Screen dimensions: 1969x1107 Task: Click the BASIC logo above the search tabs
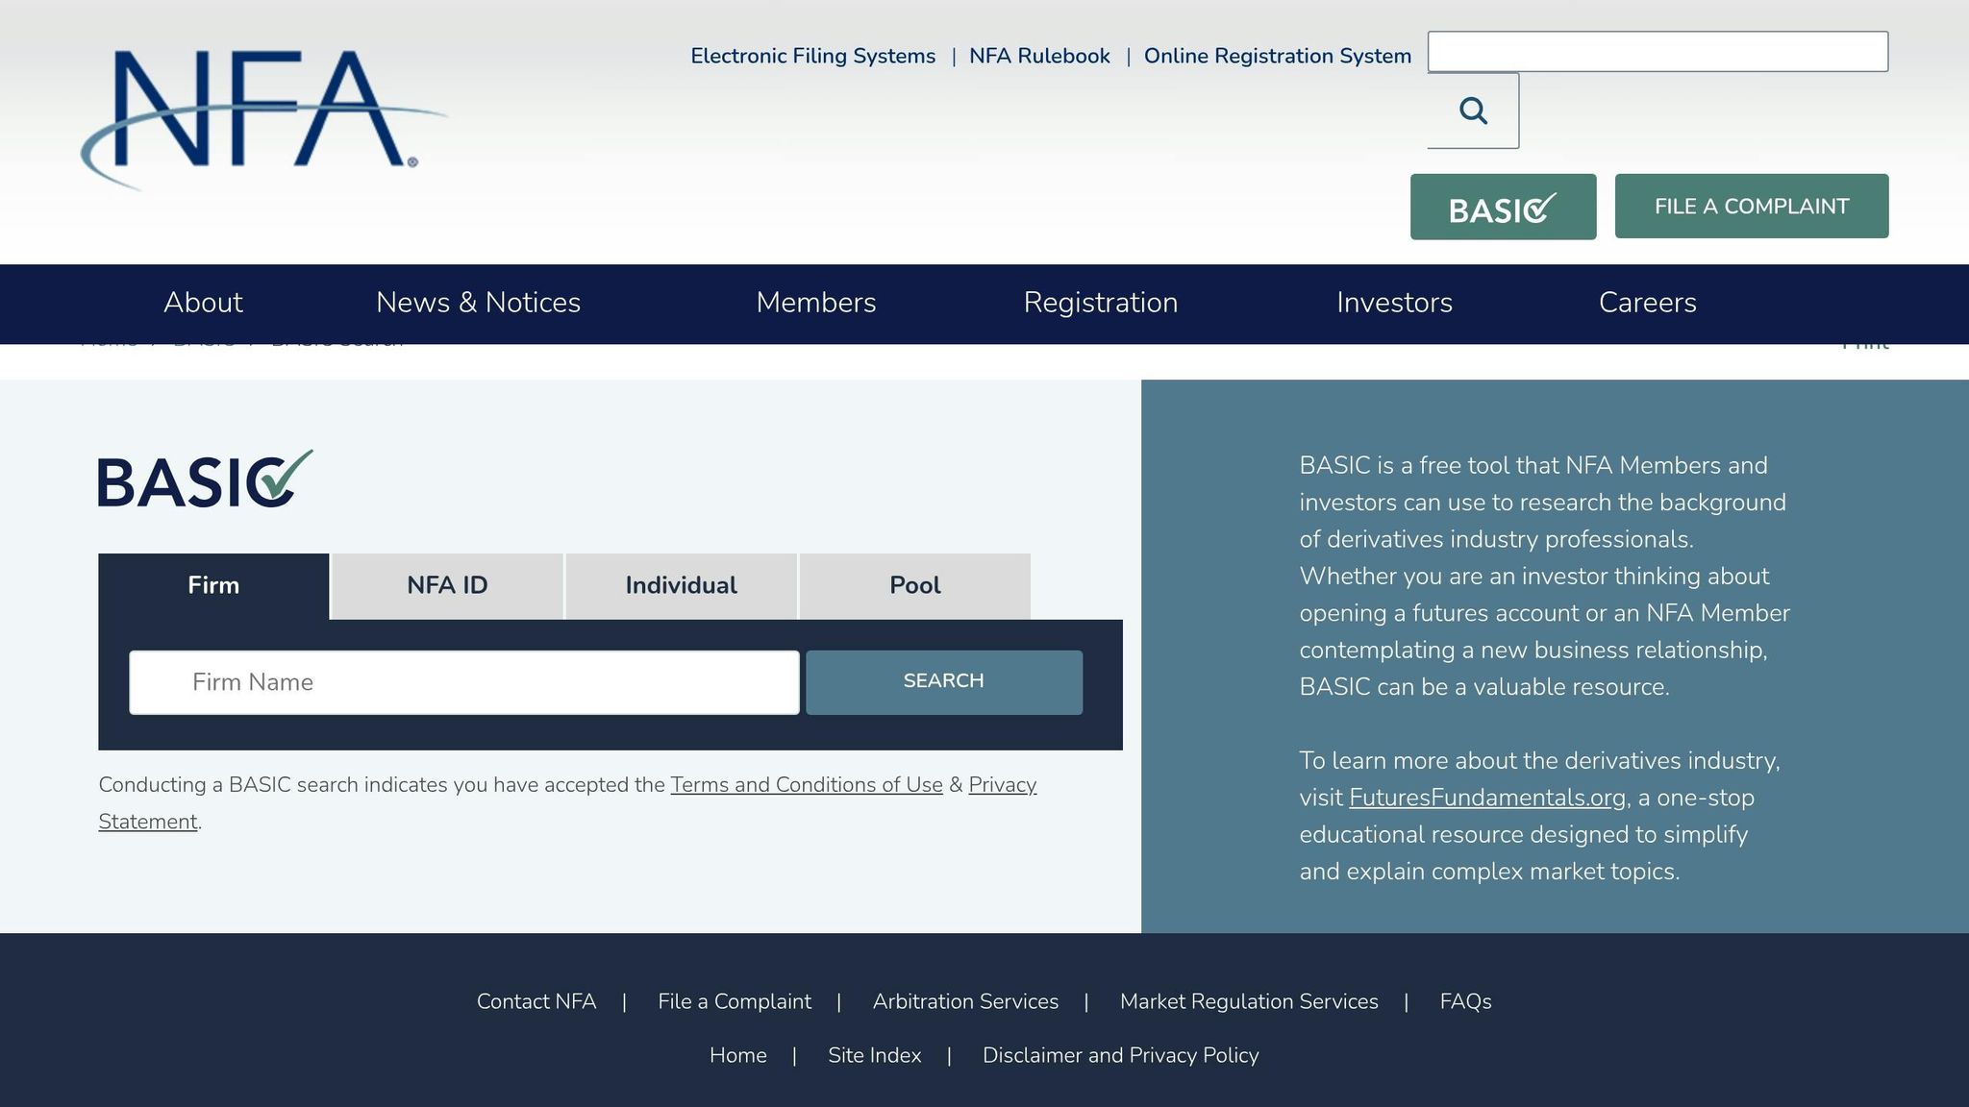click(206, 479)
